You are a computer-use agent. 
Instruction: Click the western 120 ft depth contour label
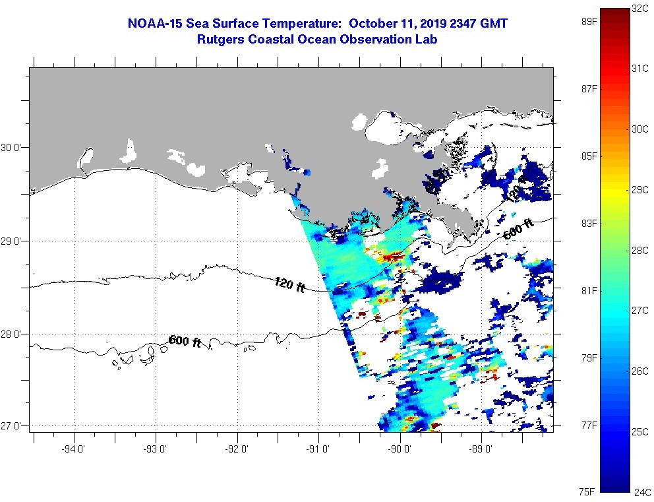tap(289, 284)
